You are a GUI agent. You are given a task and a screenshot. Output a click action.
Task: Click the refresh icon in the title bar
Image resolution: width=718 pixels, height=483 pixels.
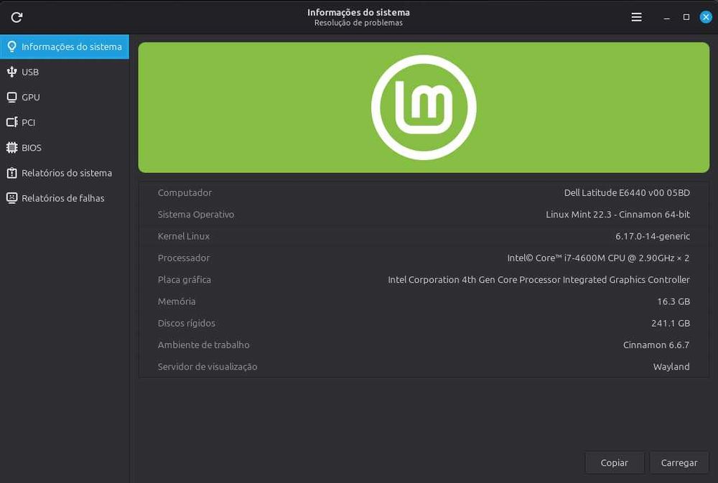coord(17,17)
